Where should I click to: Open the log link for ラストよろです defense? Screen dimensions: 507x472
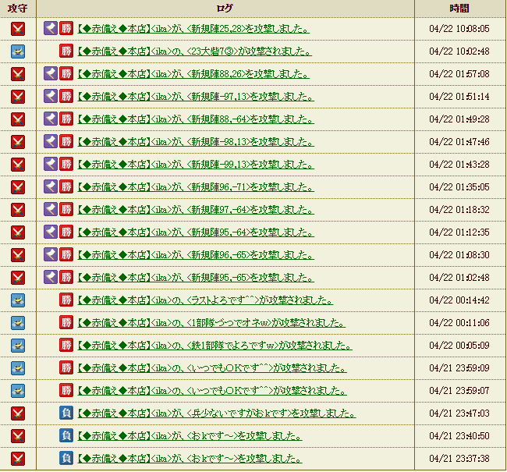(x=205, y=300)
